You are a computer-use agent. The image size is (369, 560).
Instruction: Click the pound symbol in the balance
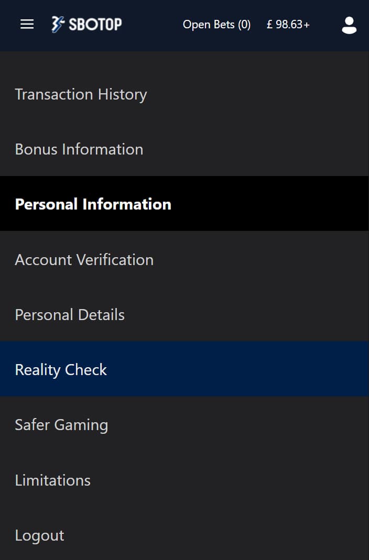(x=270, y=24)
